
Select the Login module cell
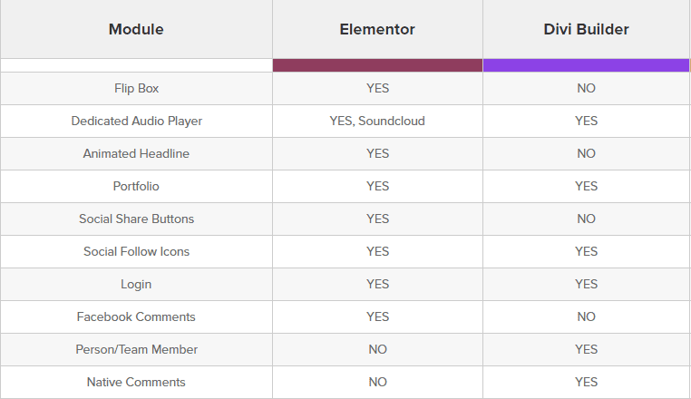[x=136, y=284]
